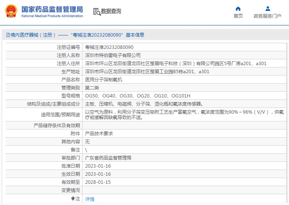The image size is (289, 205).
Task: Select the 产品技术要求 attachment value
Action: [99, 134]
